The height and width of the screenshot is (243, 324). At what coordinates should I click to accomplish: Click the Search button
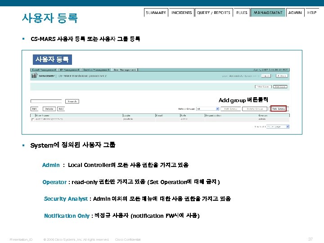(72, 101)
